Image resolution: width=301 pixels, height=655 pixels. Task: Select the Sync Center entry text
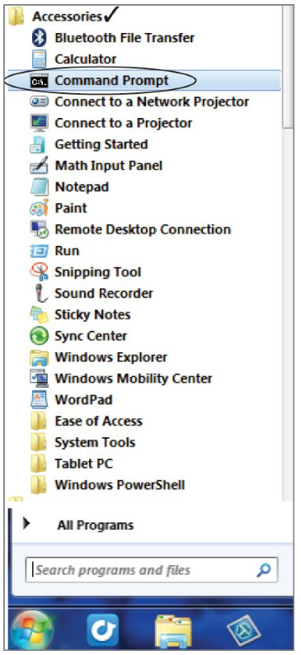(x=91, y=336)
